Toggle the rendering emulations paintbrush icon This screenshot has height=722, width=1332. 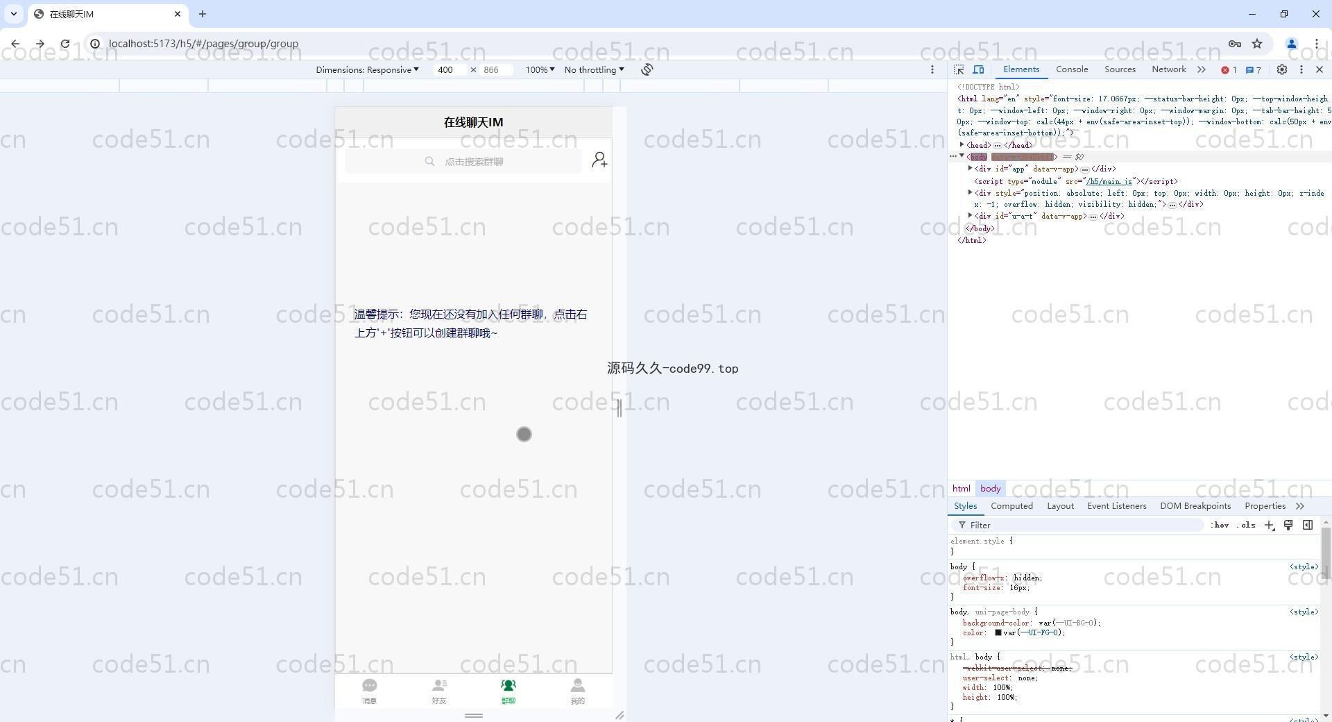pyautogui.click(x=1288, y=525)
